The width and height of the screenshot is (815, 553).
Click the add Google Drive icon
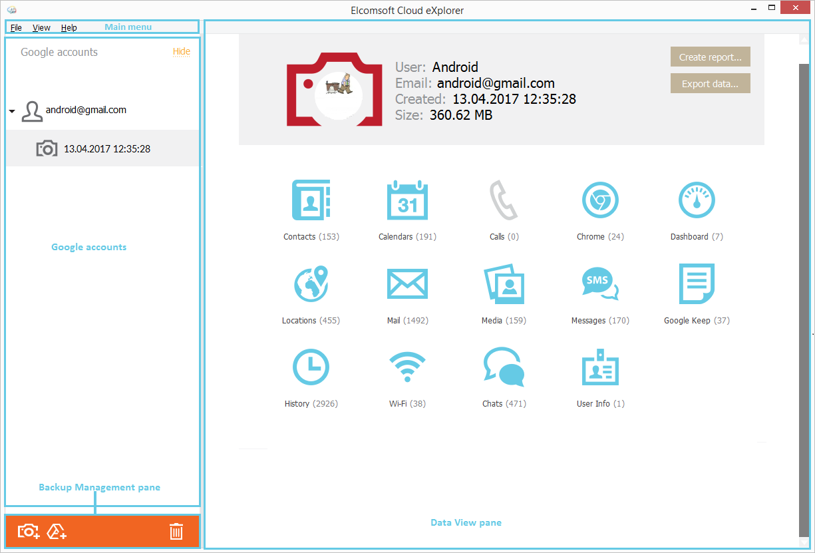57,532
